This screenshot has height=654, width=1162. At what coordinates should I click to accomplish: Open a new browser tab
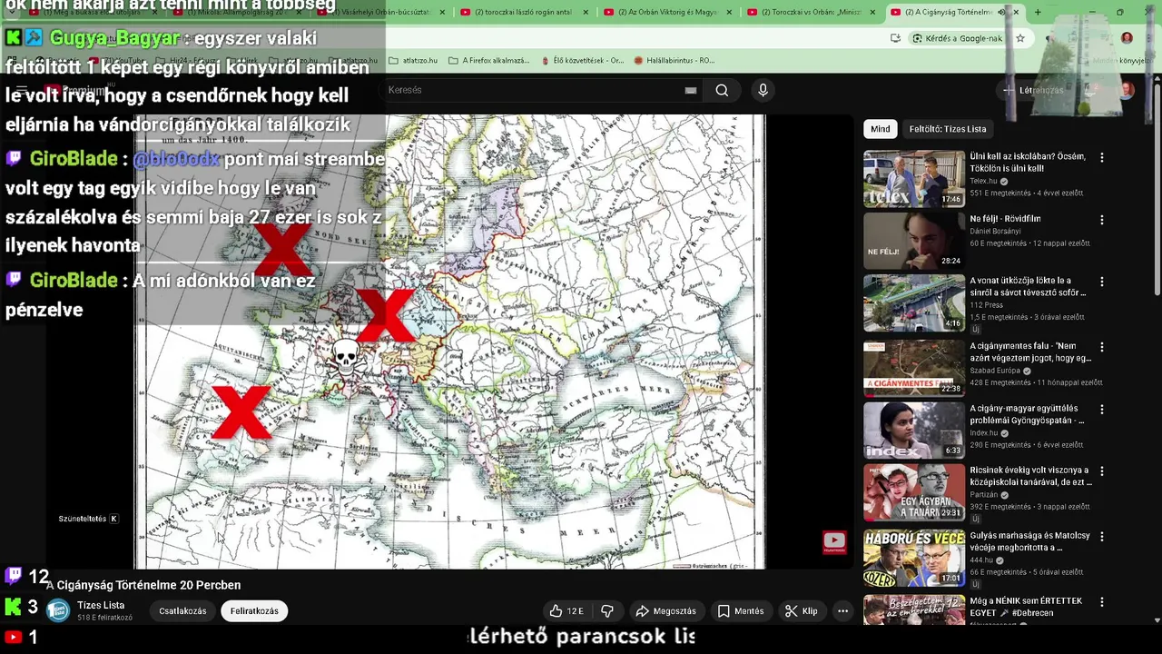[x=1038, y=12]
